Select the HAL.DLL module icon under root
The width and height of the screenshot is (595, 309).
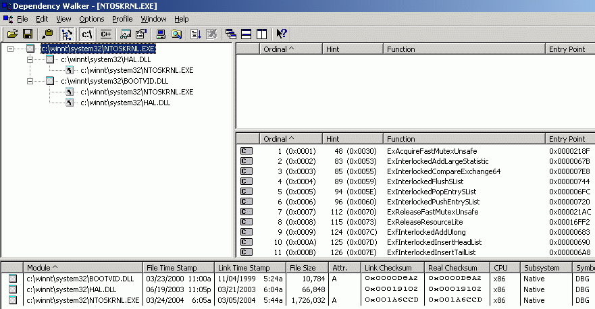[50, 59]
